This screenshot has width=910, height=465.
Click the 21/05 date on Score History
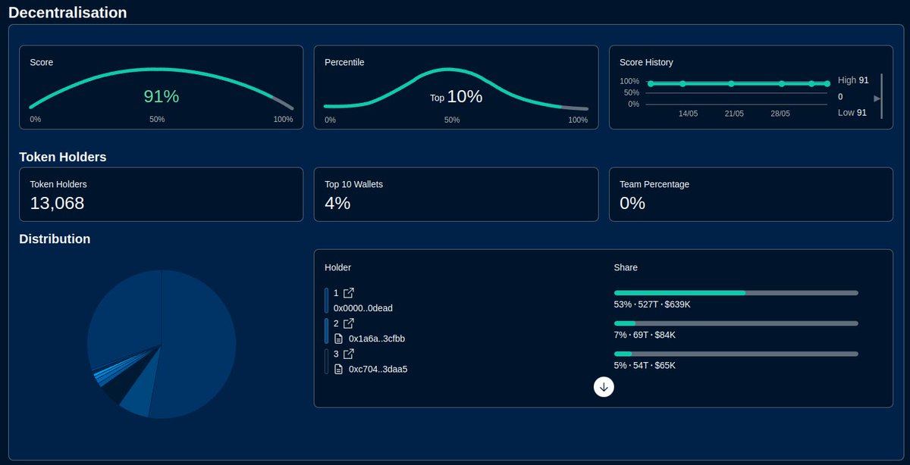point(734,114)
